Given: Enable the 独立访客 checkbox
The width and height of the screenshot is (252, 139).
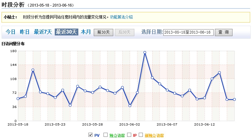Looking at the screenshot, I should click(x=105, y=135).
